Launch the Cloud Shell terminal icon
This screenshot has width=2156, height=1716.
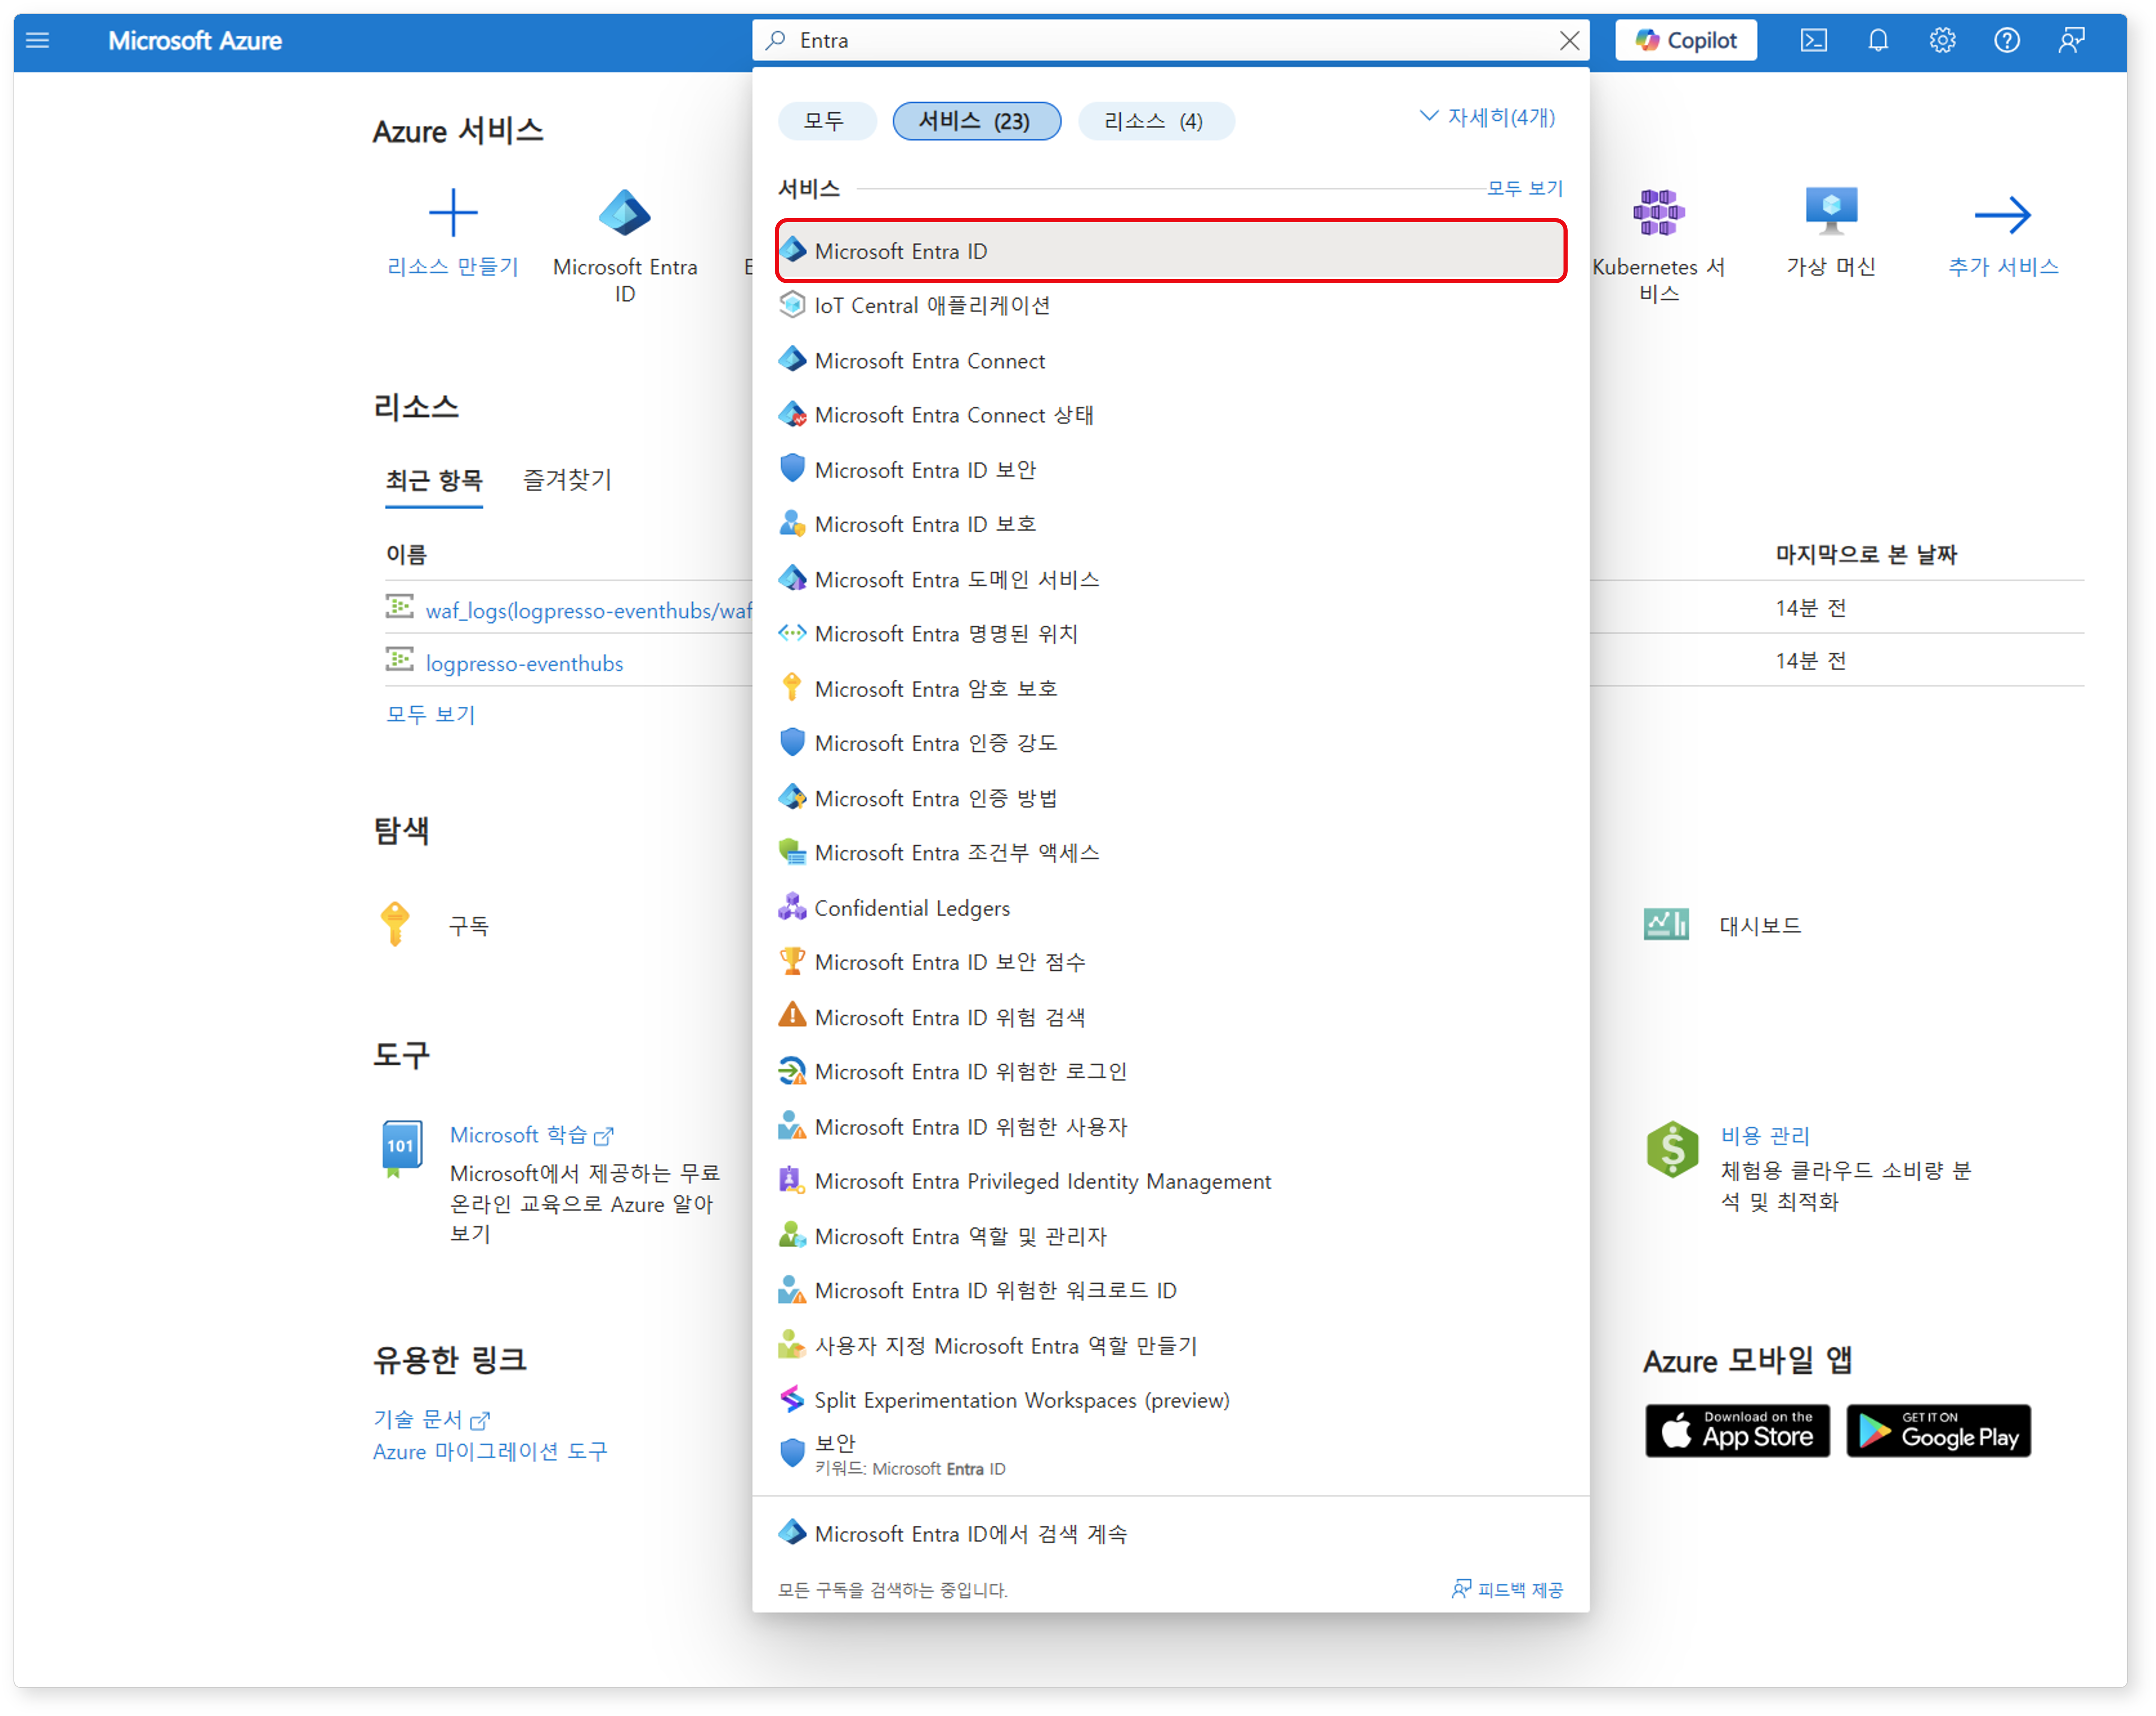(1813, 40)
